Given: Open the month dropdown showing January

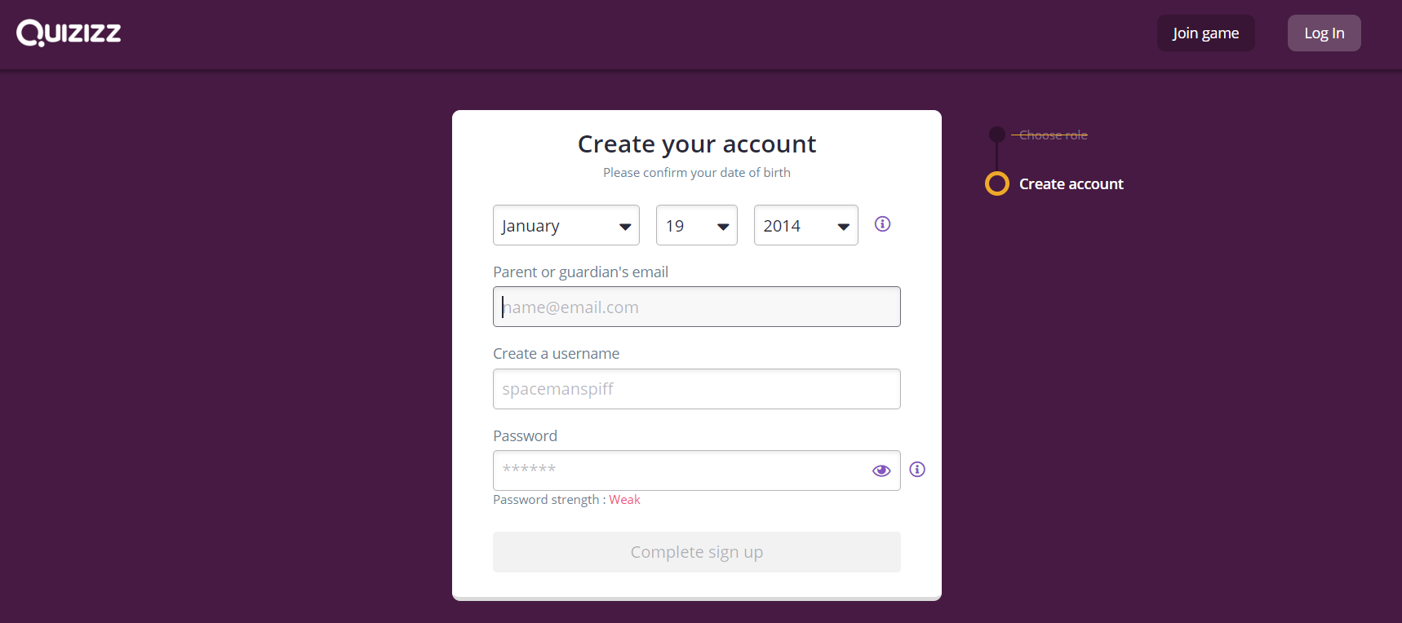Looking at the screenshot, I should point(566,225).
